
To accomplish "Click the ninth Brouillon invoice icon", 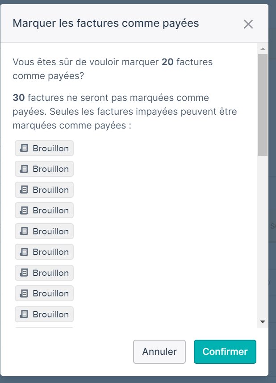I will [24, 314].
